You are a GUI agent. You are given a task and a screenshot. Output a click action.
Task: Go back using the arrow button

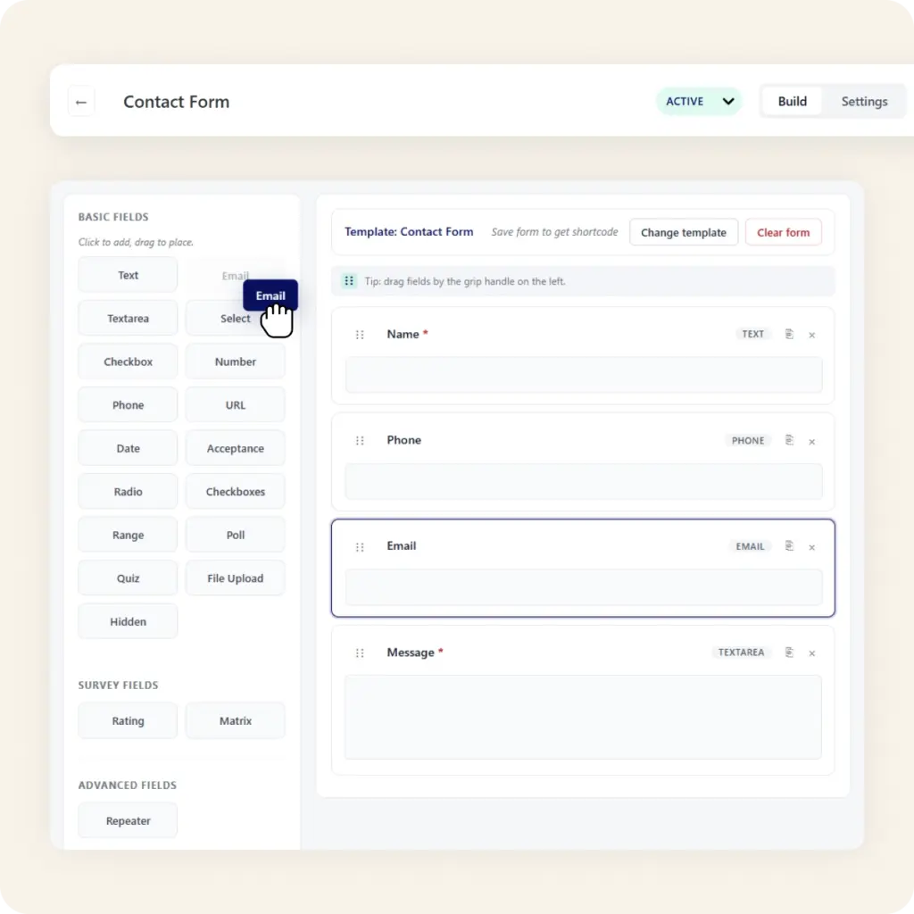click(81, 102)
